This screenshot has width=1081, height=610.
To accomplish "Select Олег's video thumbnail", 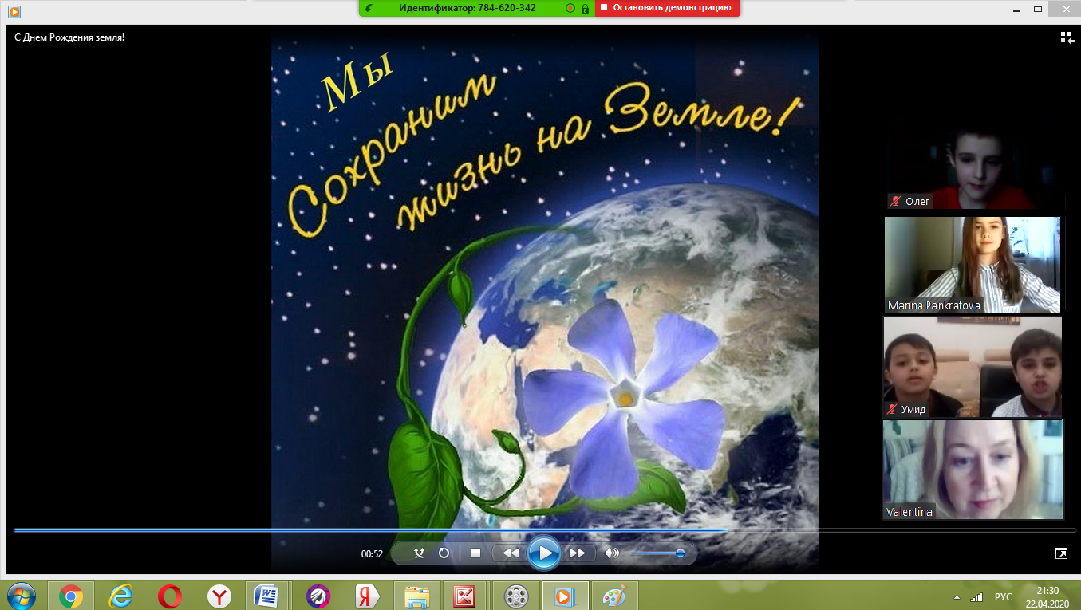I will click(975, 163).
